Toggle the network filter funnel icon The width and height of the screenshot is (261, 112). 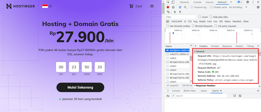[180, 7]
